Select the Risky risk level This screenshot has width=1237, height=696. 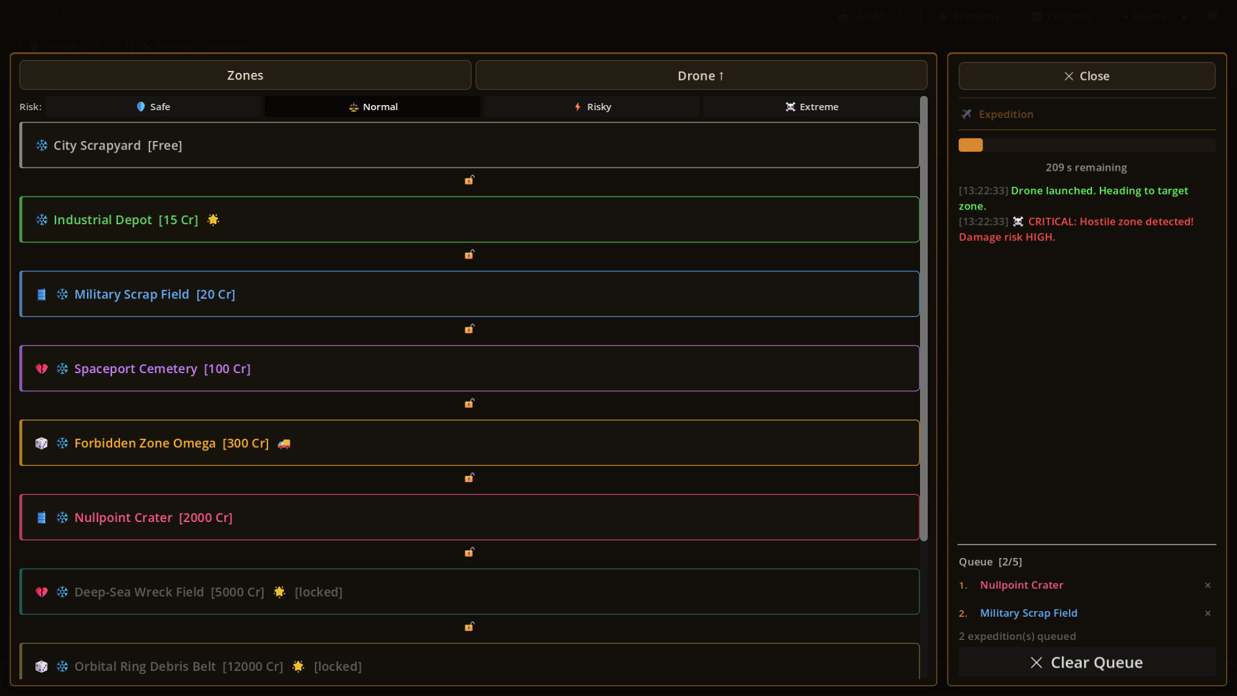pyautogui.click(x=592, y=107)
